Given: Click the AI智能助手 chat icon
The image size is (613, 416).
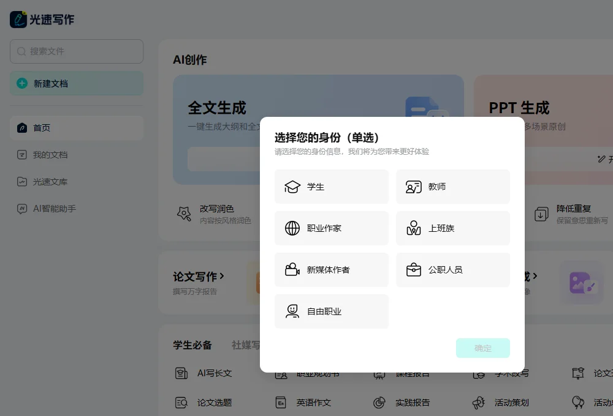Looking at the screenshot, I should (22, 209).
